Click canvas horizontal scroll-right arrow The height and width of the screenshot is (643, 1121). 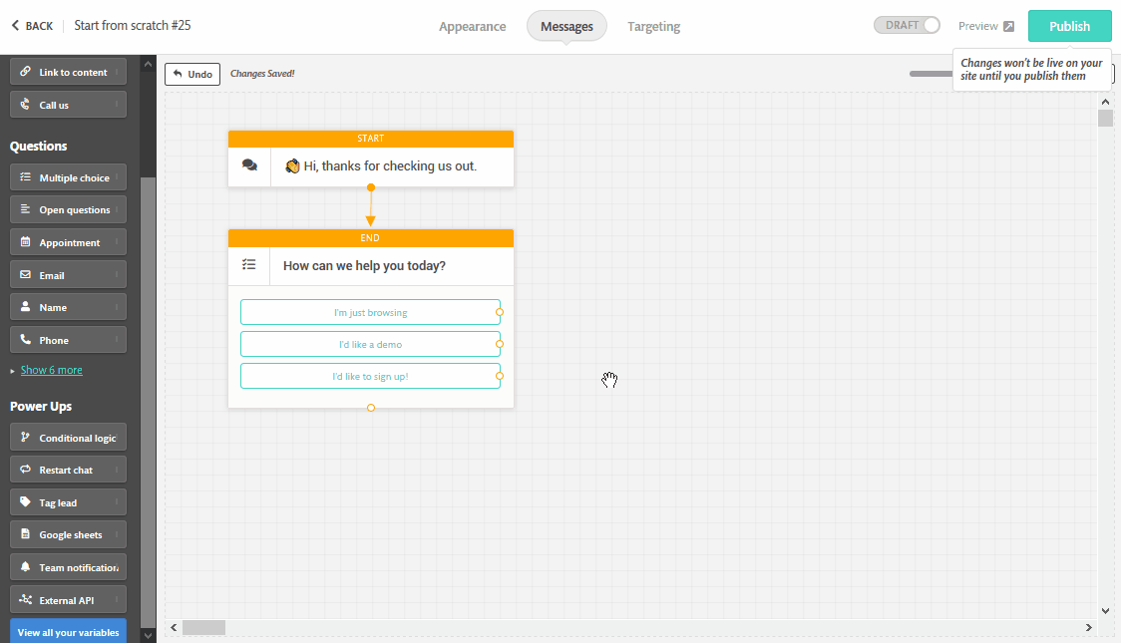tap(1089, 627)
